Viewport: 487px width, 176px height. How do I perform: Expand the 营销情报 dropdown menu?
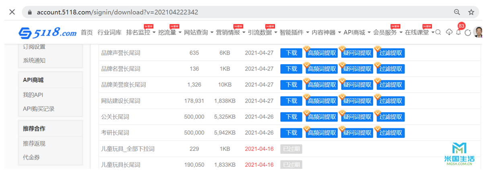(230, 32)
